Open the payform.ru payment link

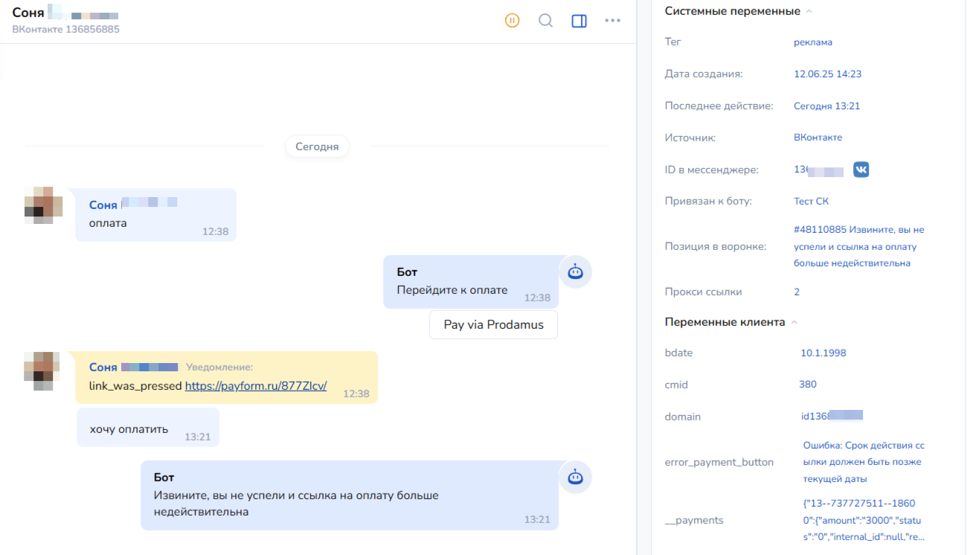click(x=255, y=386)
